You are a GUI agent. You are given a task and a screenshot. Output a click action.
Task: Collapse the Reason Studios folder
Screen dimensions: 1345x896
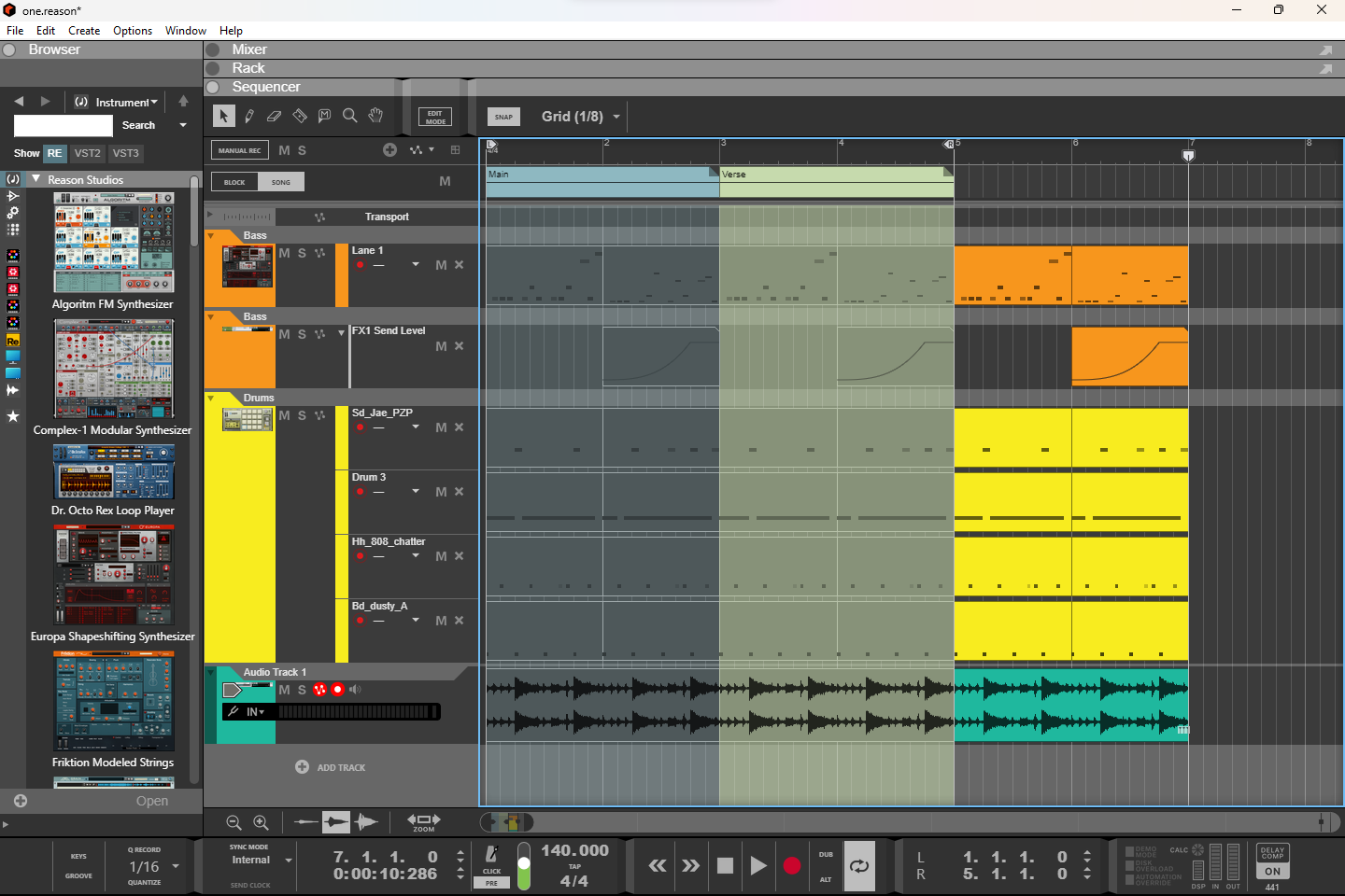36,179
